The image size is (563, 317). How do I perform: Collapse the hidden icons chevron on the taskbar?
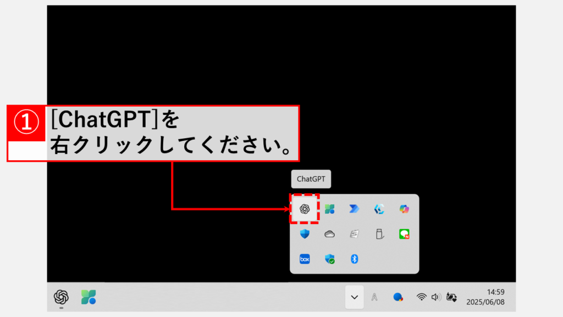(x=355, y=297)
